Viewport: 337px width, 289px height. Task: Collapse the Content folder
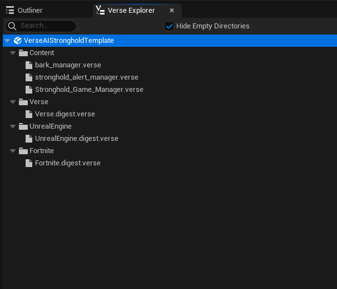pyautogui.click(x=13, y=53)
